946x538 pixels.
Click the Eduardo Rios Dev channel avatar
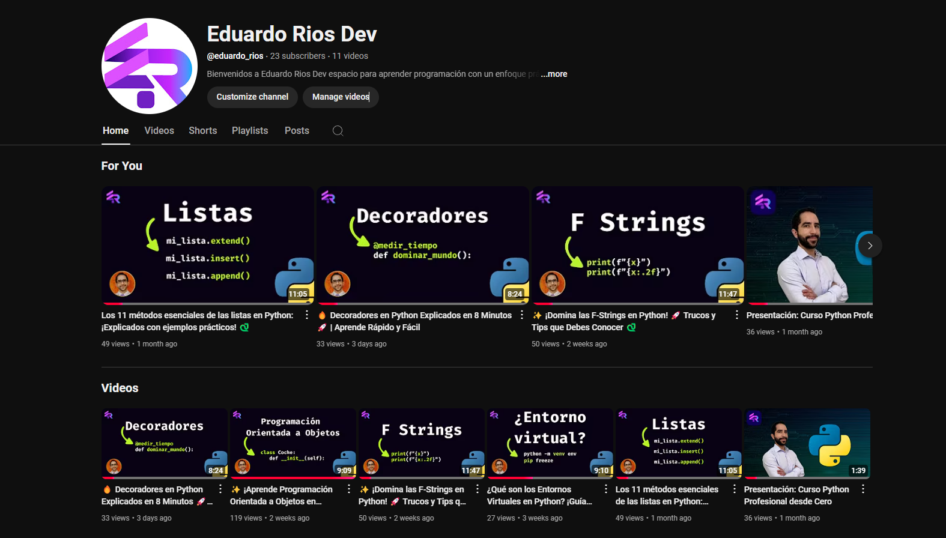pyautogui.click(x=150, y=66)
